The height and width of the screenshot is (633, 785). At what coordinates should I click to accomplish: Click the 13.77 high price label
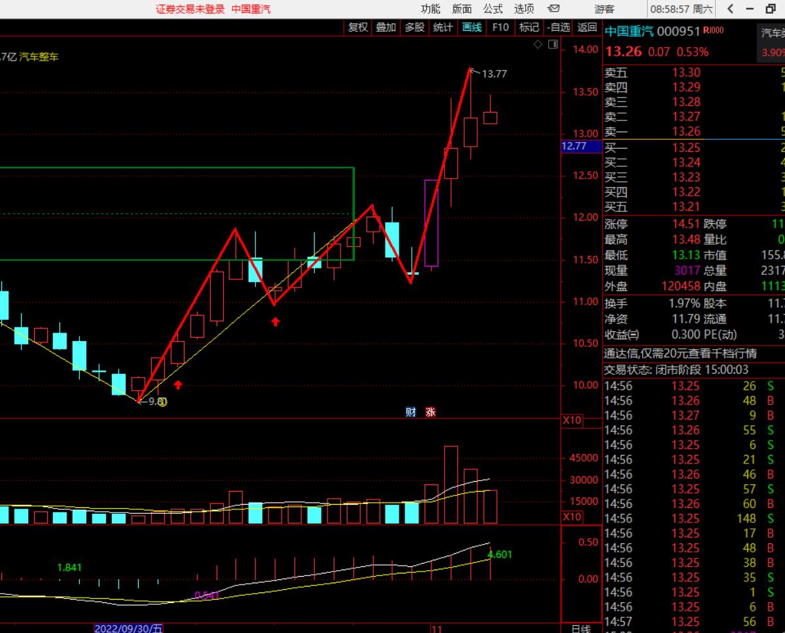(494, 74)
